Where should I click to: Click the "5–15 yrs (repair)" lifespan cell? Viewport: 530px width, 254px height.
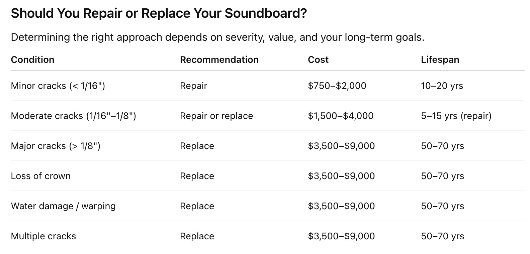click(x=456, y=116)
